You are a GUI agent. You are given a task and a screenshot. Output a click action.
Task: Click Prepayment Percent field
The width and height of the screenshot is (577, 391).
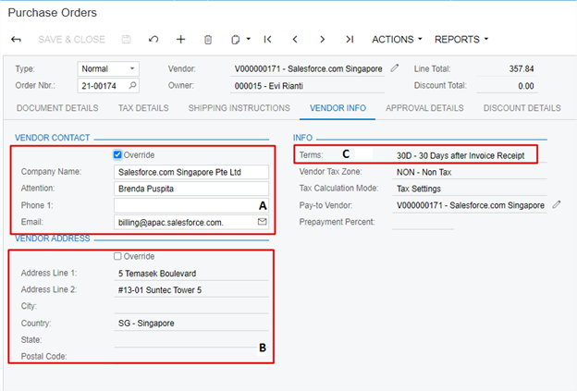point(424,222)
